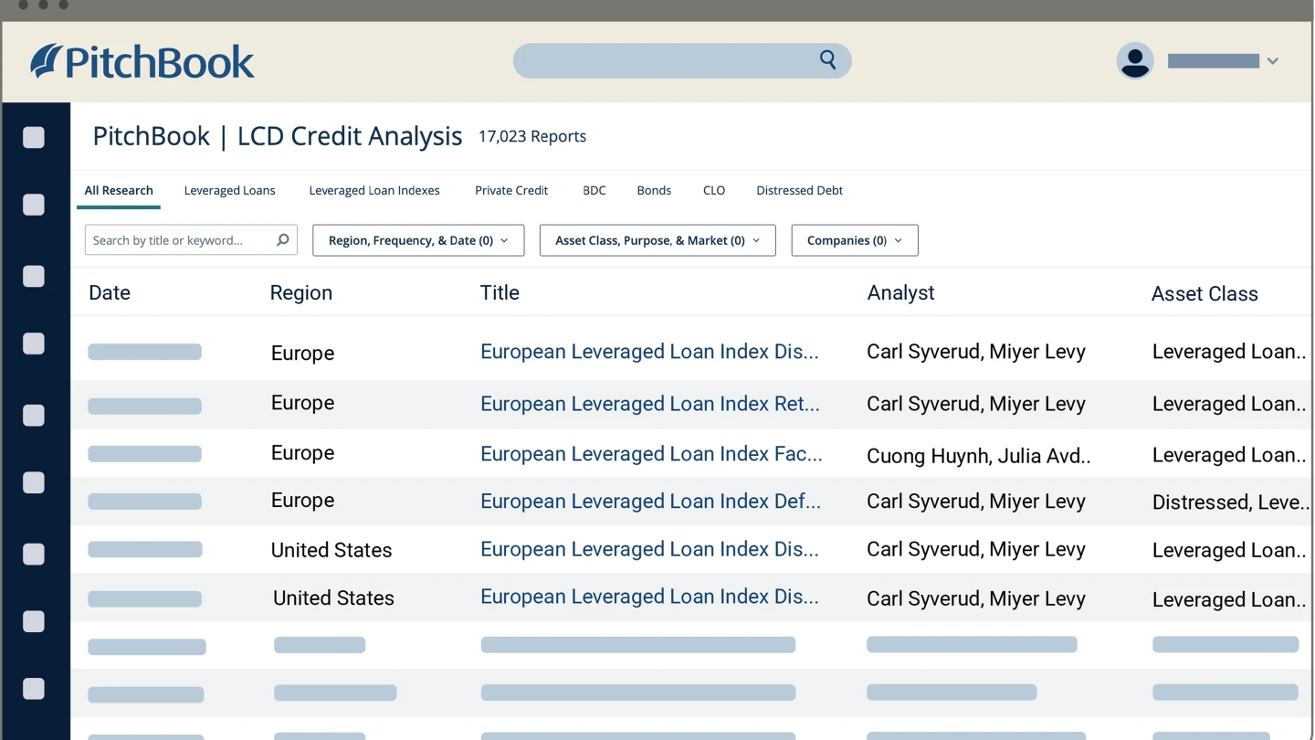Open European Leveraged Loan Index Def... report
This screenshot has height=740, width=1315.
[650, 502]
